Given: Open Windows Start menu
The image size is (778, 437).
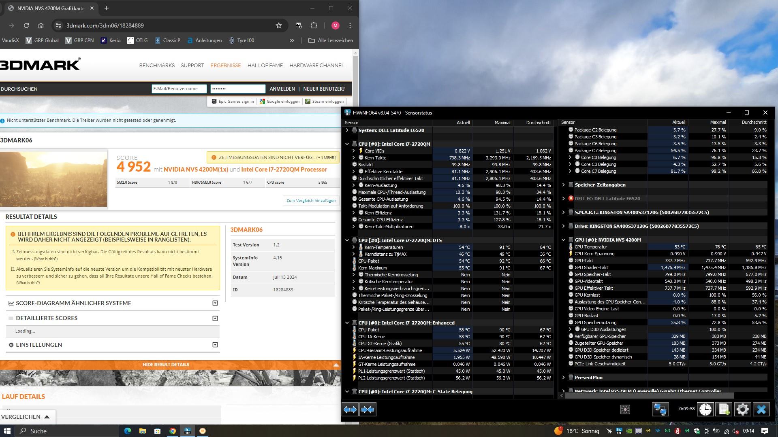Looking at the screenshot, I should [x=7, y=431].
